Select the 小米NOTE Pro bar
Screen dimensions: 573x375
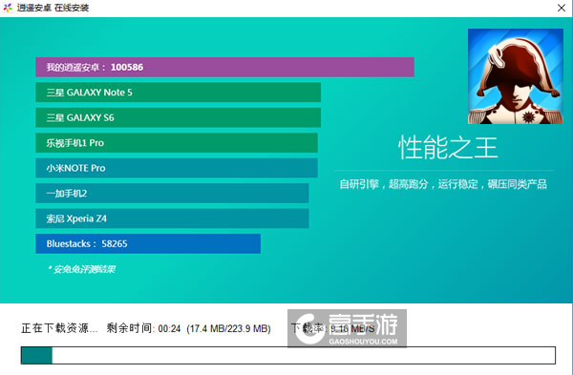[x=177, y=168]
